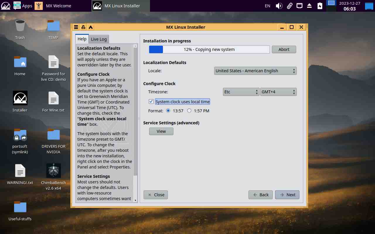Click the Help panel scroll-up arrow

(x=135, y=46)
